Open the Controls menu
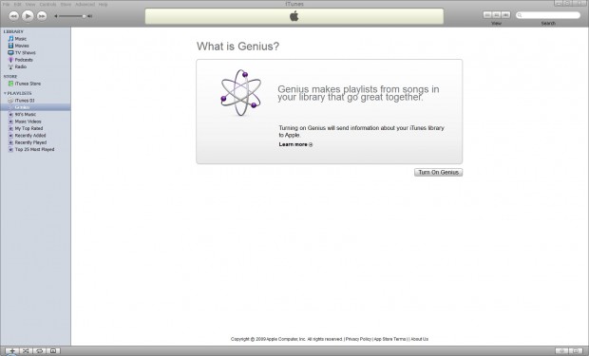The width and height of the screenshot is (589, 356). (x=47, y=5)
